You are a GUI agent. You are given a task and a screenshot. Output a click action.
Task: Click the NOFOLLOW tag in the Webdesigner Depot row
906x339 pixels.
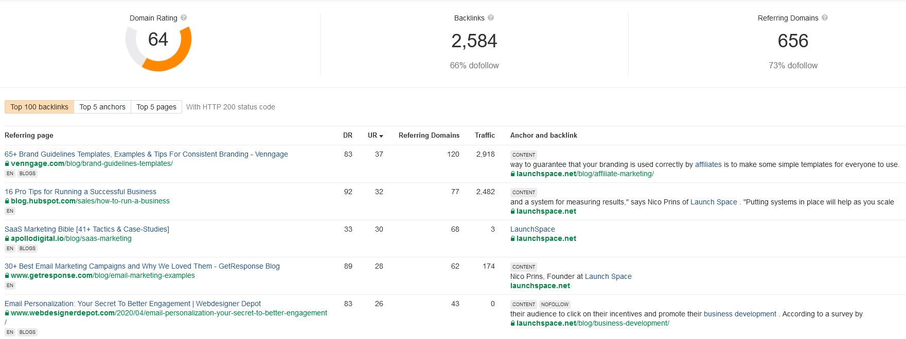[x=555, y=305]
